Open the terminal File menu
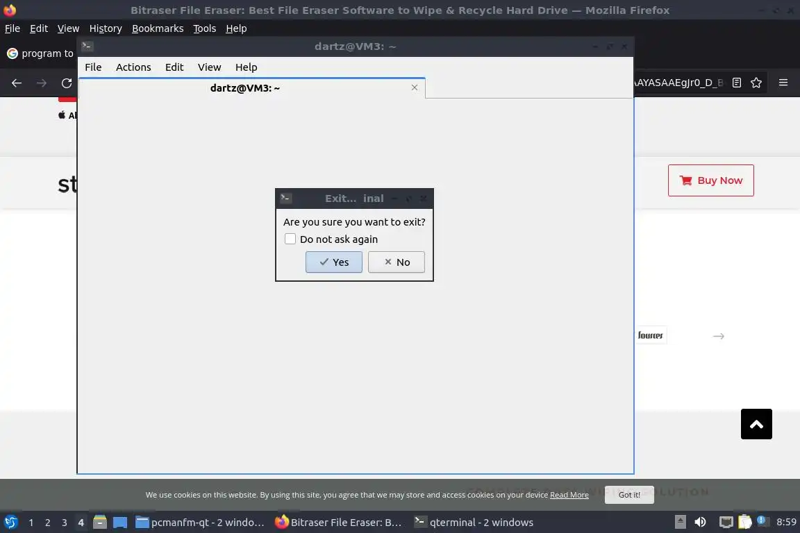This screenshot has width=800, height=533. tap(93, 67)
